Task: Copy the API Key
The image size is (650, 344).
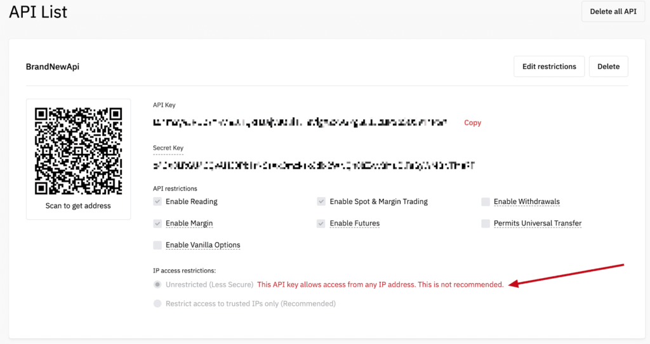Action: 472,123
